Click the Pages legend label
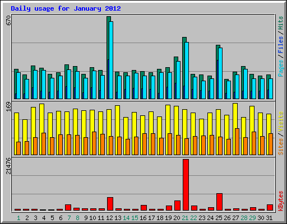 281,68
